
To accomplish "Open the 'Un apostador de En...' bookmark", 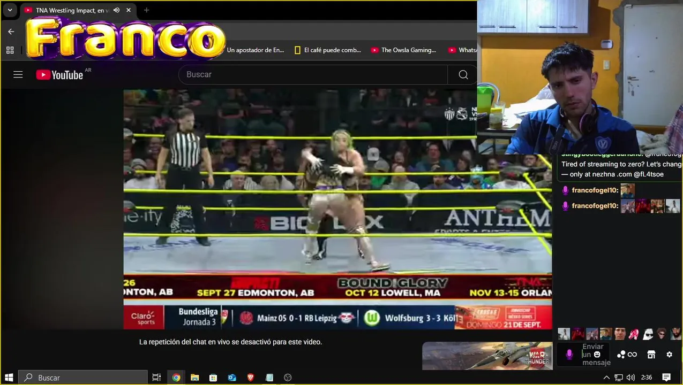I will [x=256, y=50].
